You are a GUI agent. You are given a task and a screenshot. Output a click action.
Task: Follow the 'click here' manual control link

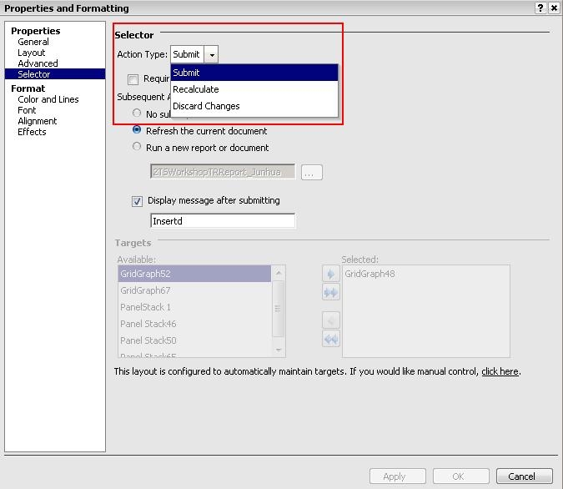click(x=500, y=371)
